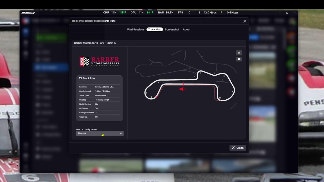Click the iRacing logo in the title bar

pos(28,13)
